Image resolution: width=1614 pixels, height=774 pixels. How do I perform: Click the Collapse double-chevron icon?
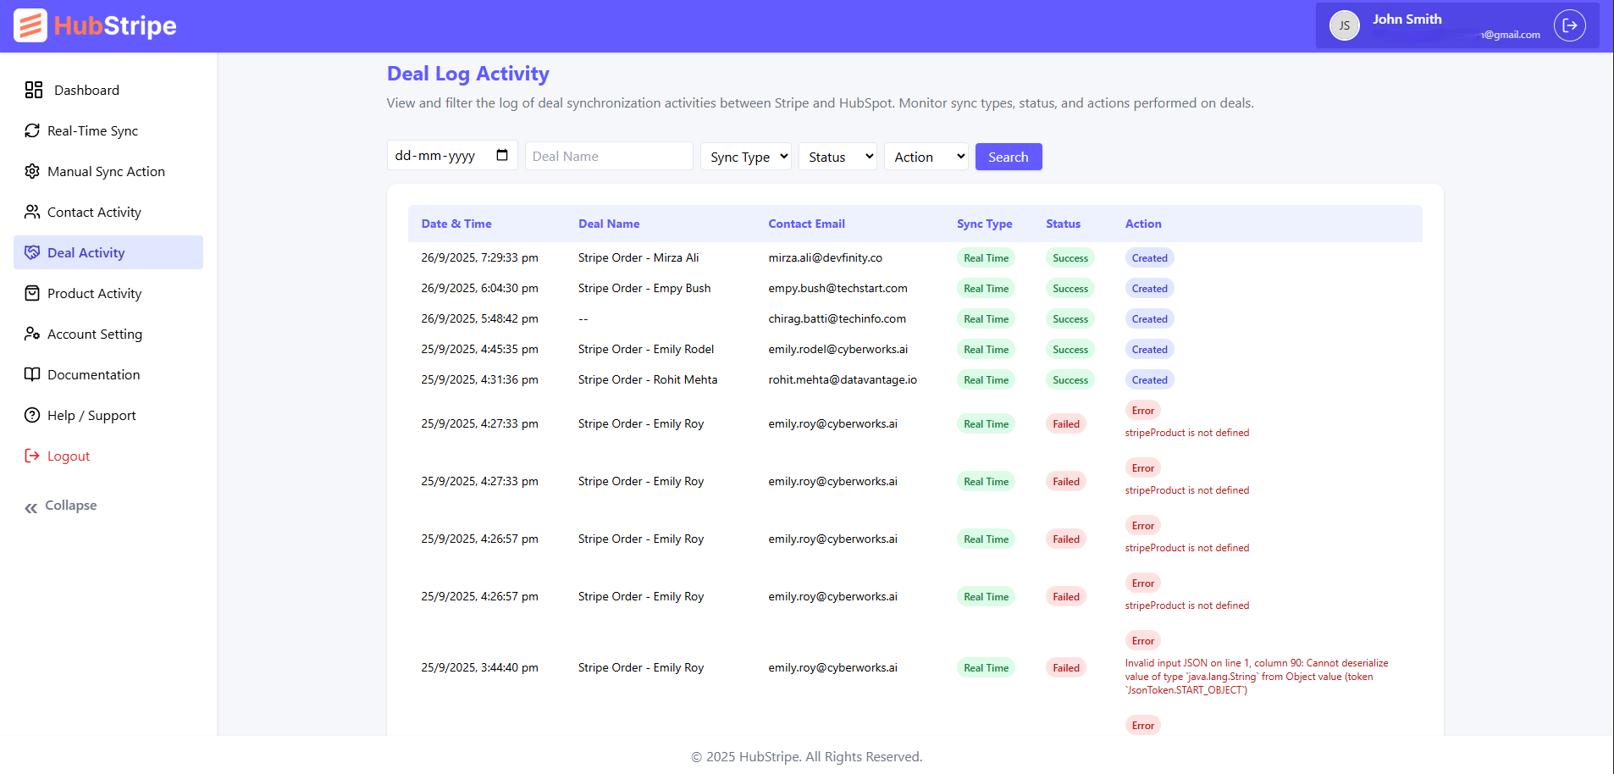[x=31, y=508]
